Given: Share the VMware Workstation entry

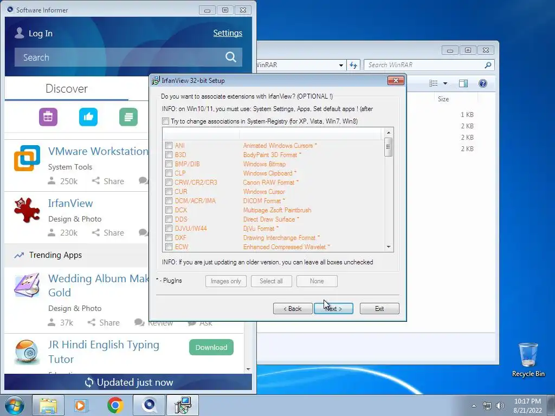Looking at the screenshot, I should point(108,181).
